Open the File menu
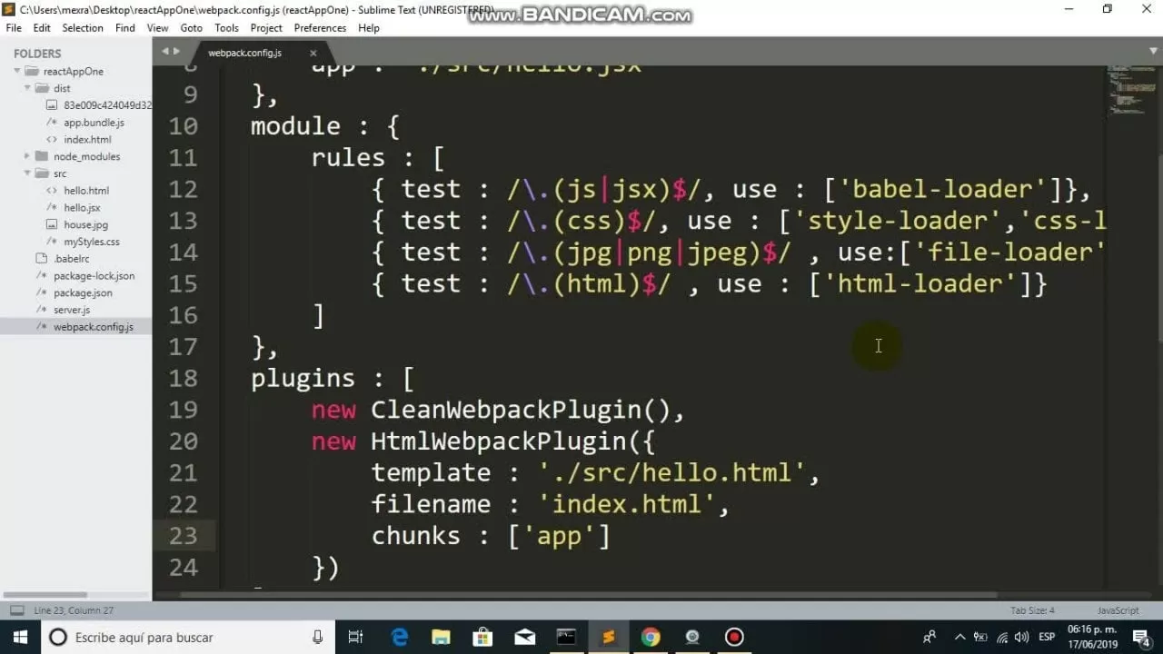The image size is (1163, 654). tap(14, 27)
